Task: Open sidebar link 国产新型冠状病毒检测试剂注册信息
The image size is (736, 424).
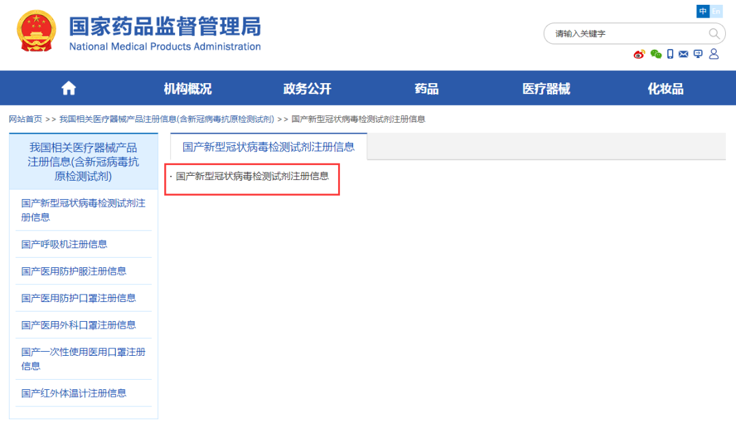Action: pyautogui.click(x=83, y=211)
